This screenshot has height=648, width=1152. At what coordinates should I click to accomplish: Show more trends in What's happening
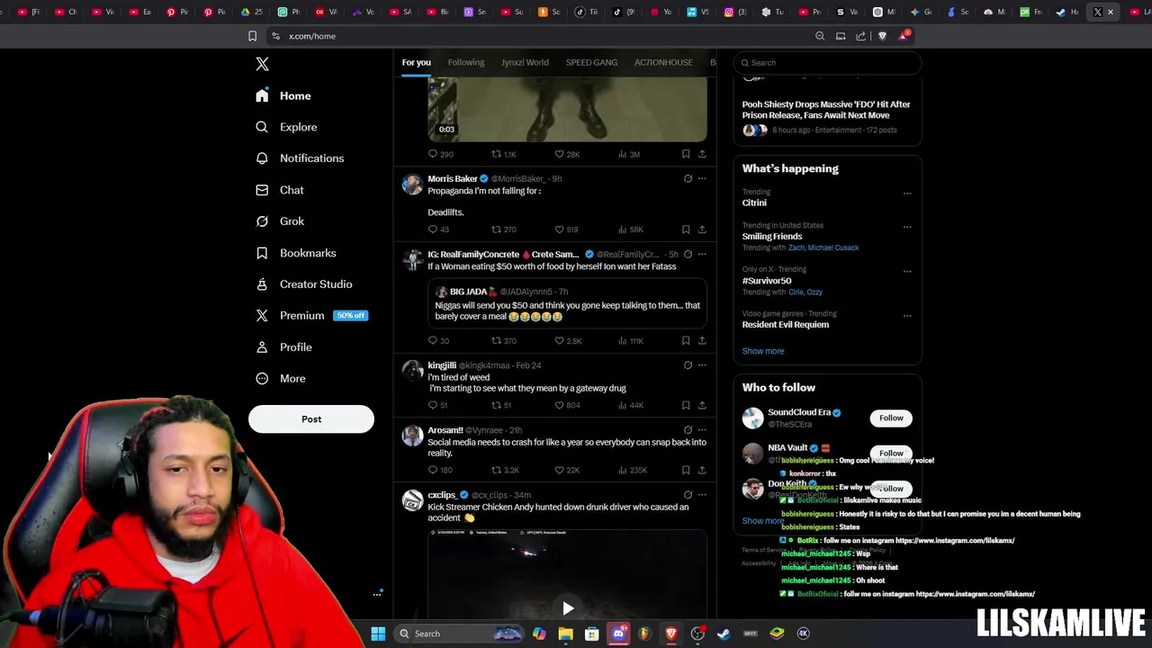[763, 351]
